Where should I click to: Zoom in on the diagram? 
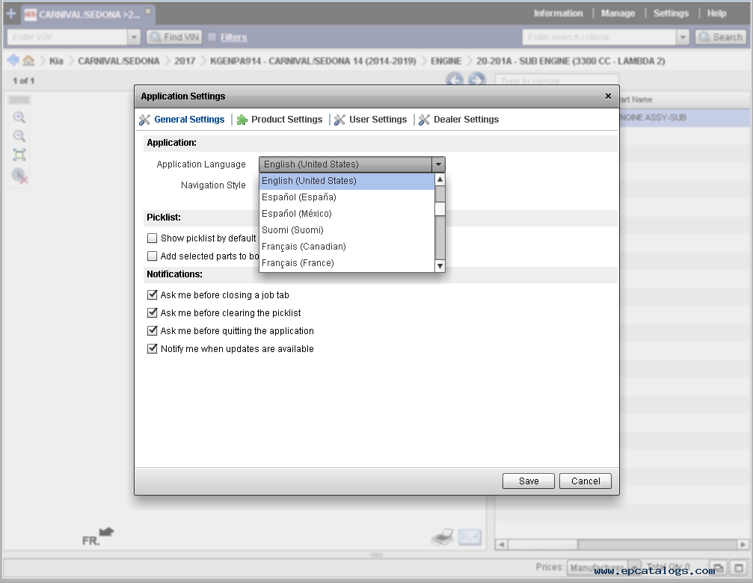click(19, 117)
